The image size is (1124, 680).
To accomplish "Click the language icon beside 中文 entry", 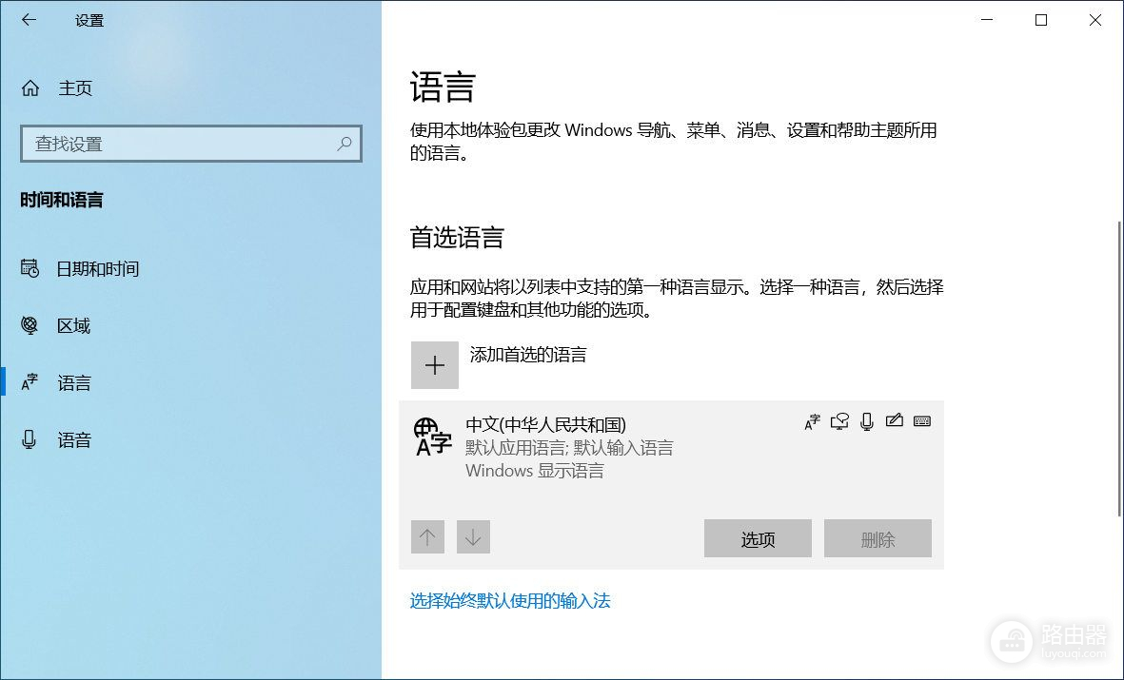I will (x=432, y=437).
